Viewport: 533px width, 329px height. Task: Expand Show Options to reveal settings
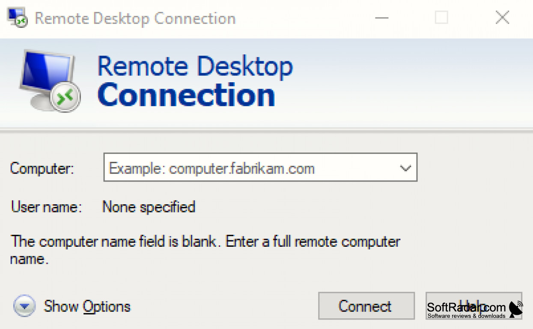pyautogui.click(x=86, y=306)
